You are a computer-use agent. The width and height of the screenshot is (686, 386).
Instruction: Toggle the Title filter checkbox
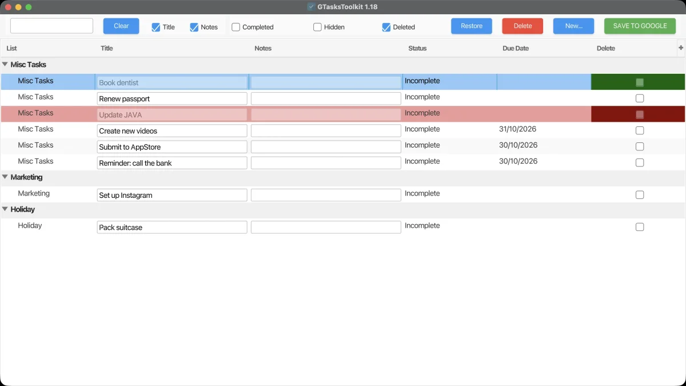click(x=155, y=27)
